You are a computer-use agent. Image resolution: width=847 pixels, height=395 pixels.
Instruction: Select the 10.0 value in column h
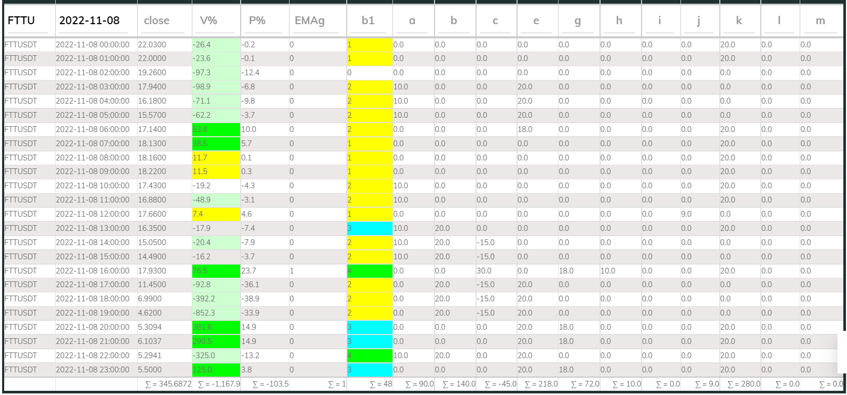click(x=608, y=271)
